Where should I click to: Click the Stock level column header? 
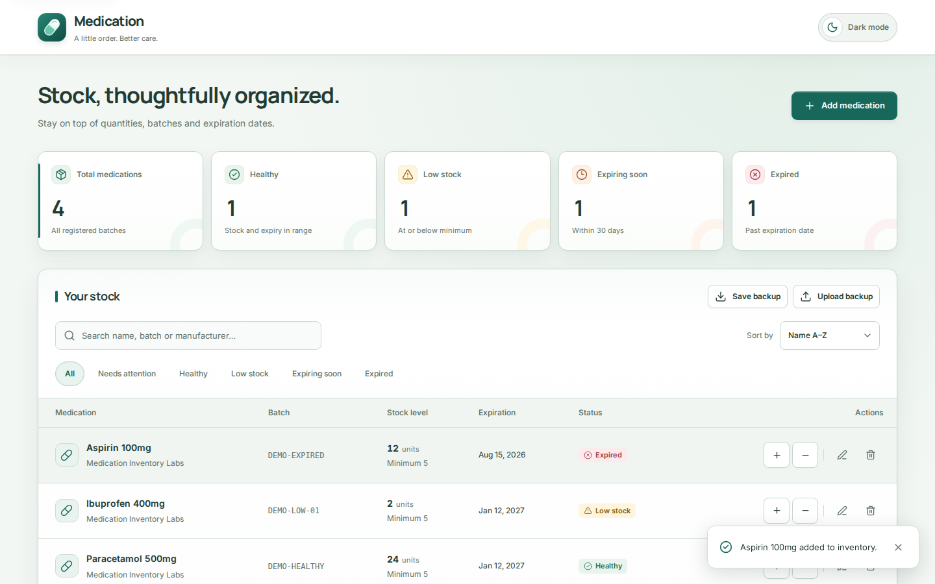click(407, 413)
